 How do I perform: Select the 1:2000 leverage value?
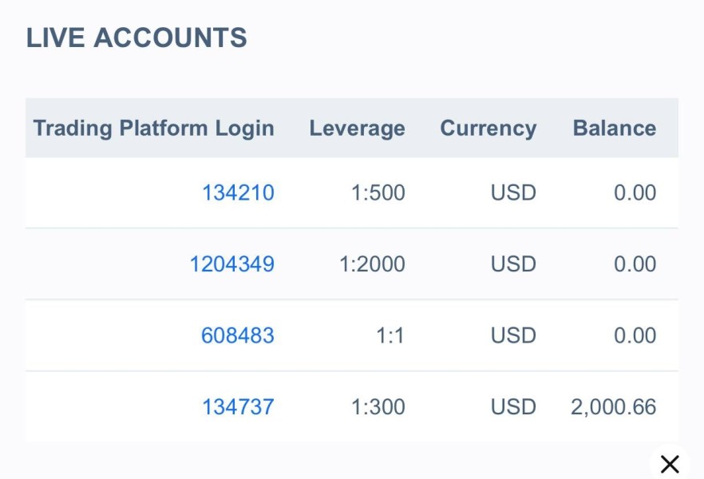pos(372,264)
